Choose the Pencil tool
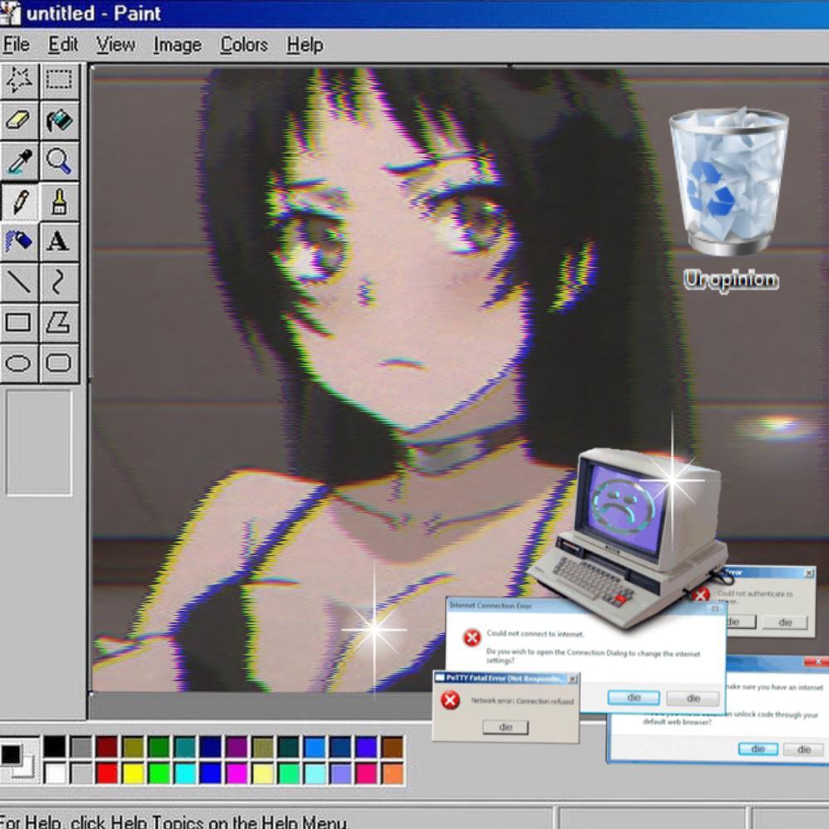The image size is (829, 829). click(19, 201)
